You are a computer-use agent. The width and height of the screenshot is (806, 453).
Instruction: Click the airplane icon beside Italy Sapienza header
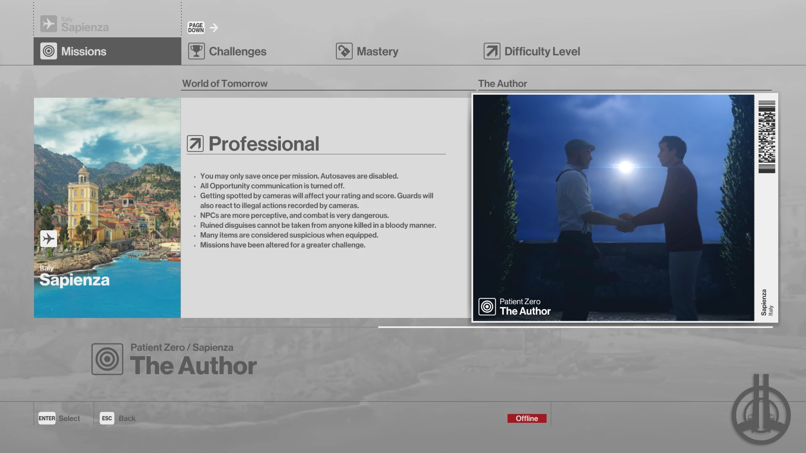pyautogui.click(x=49, y=24)
